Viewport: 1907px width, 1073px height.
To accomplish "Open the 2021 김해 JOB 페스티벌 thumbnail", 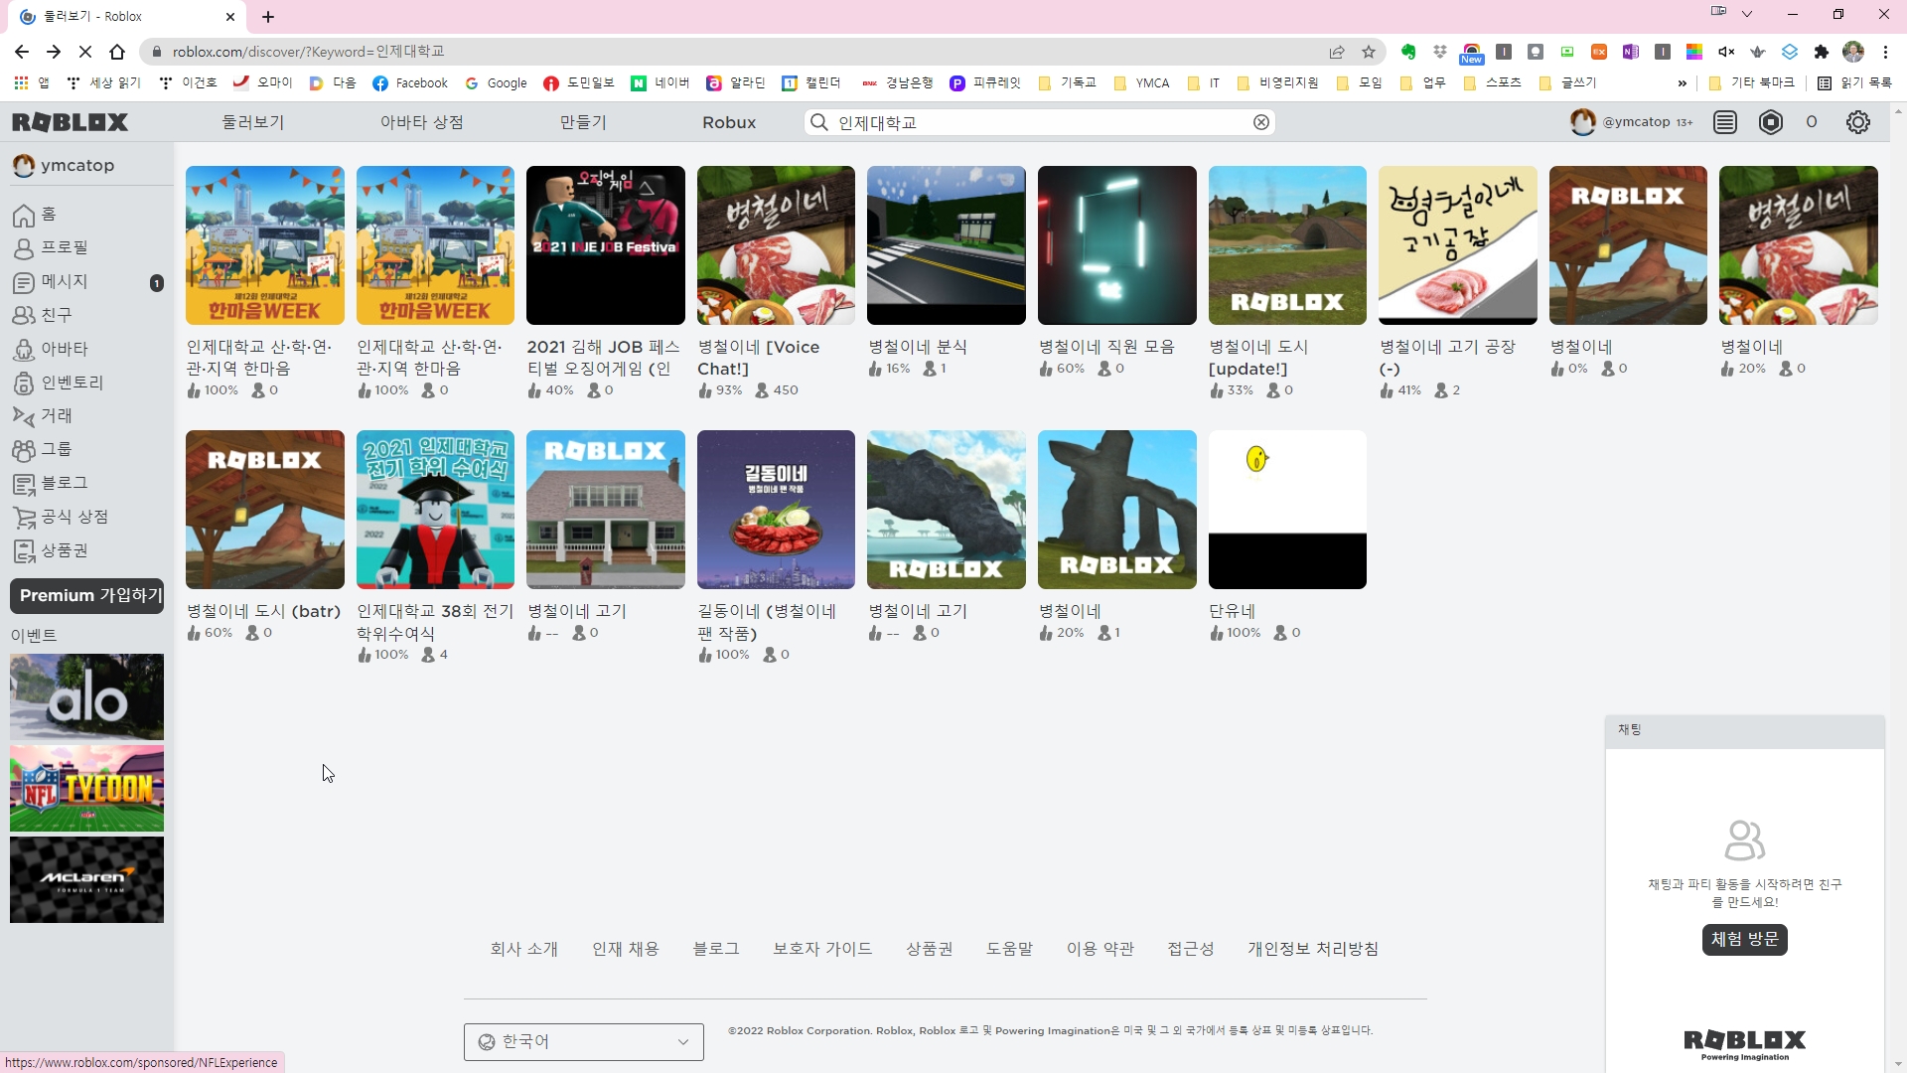I will [x=605, y=245].
